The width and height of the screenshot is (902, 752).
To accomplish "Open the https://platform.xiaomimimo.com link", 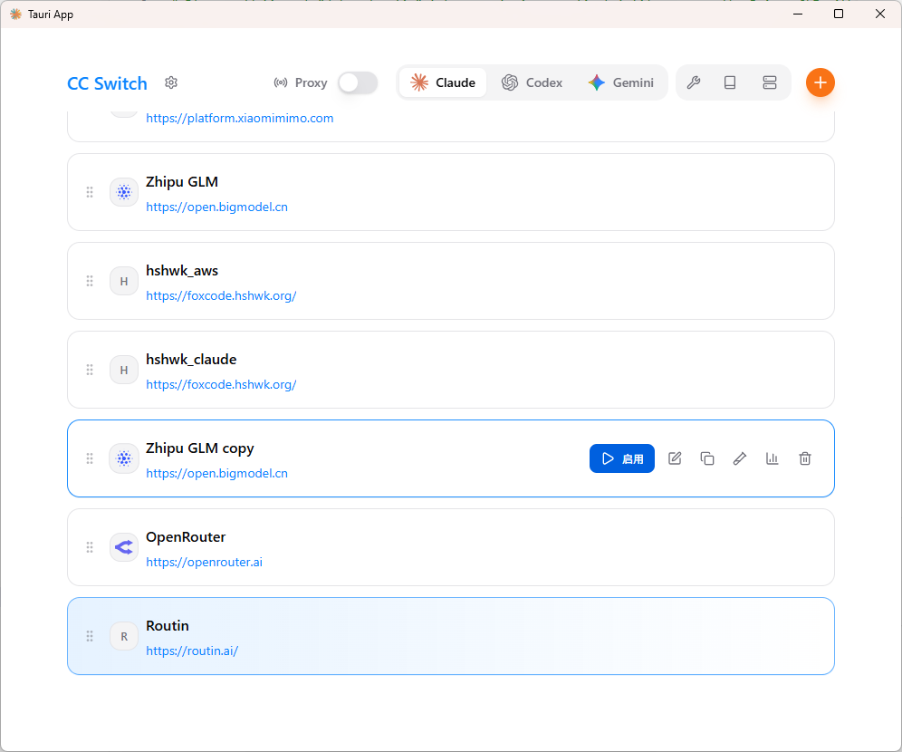I will click(239, 118).
